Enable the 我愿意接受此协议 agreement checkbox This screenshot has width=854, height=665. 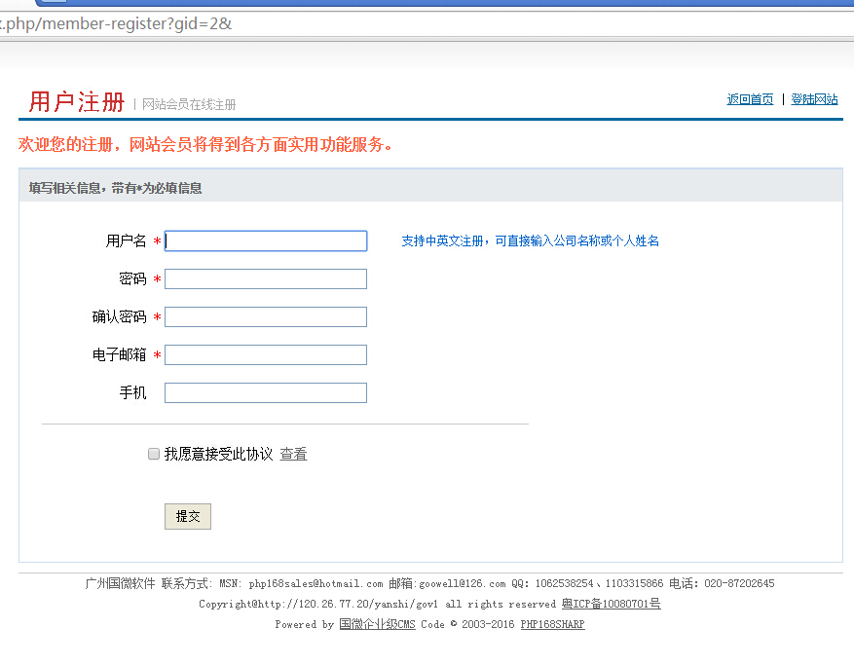[153, 454]
